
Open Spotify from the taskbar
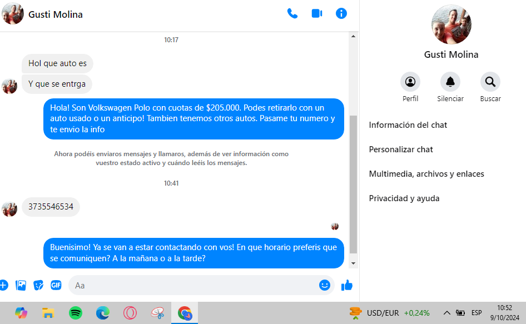(76, 313)
